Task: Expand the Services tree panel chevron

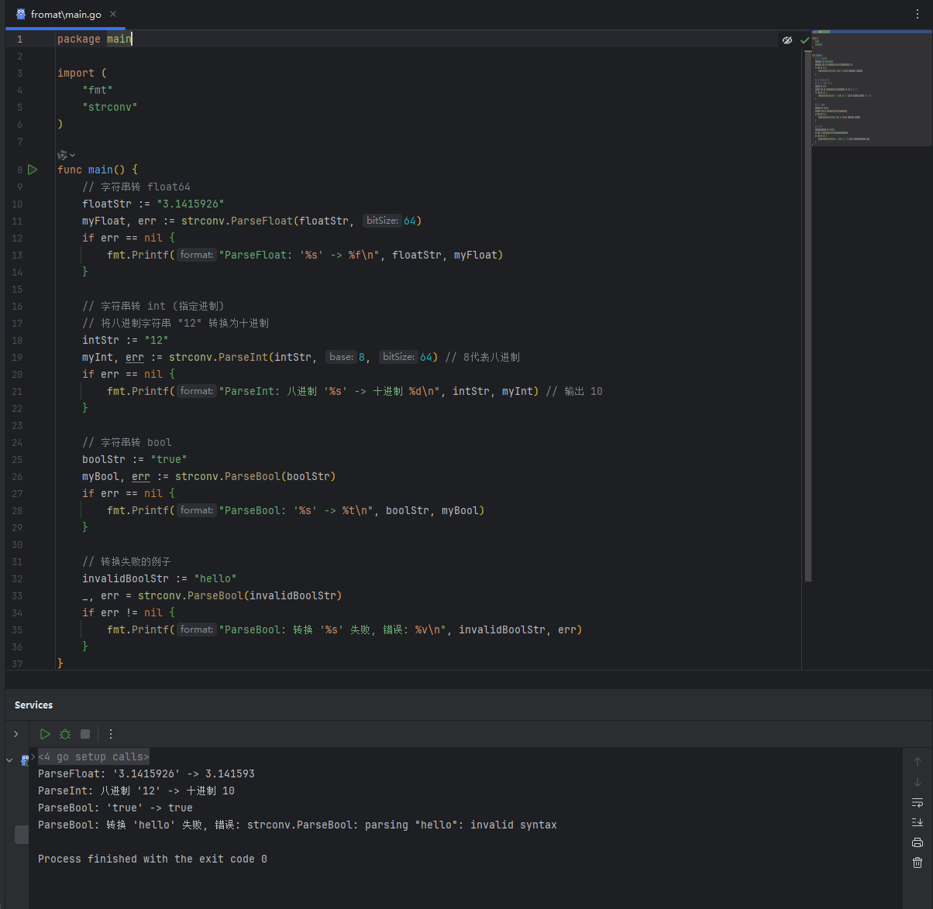Action: click(16, 734)
